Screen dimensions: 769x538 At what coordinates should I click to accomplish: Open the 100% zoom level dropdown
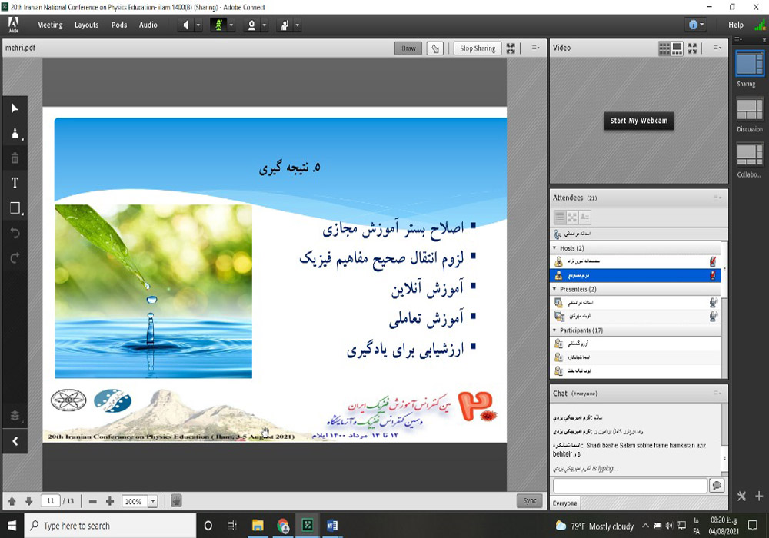[x=152, y=501]
